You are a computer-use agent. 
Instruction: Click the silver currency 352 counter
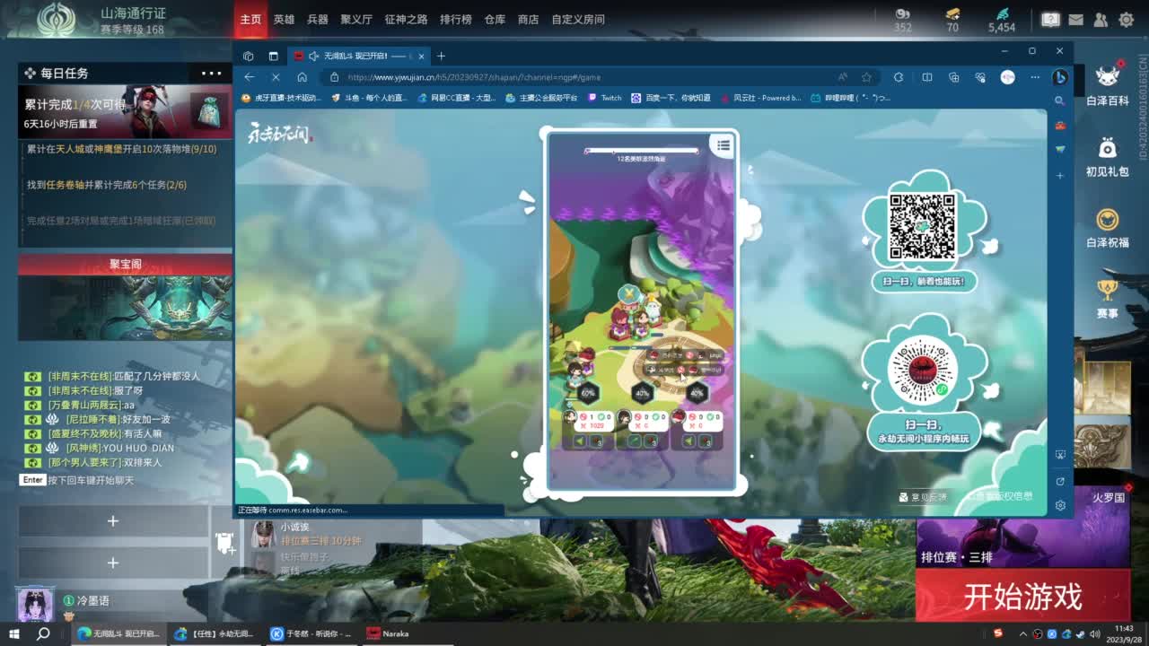(903, 21)
